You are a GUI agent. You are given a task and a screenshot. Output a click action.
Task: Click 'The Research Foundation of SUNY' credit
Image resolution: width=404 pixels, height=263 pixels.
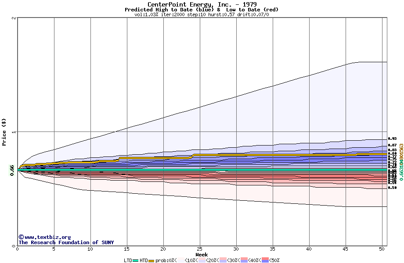(66, 242)
